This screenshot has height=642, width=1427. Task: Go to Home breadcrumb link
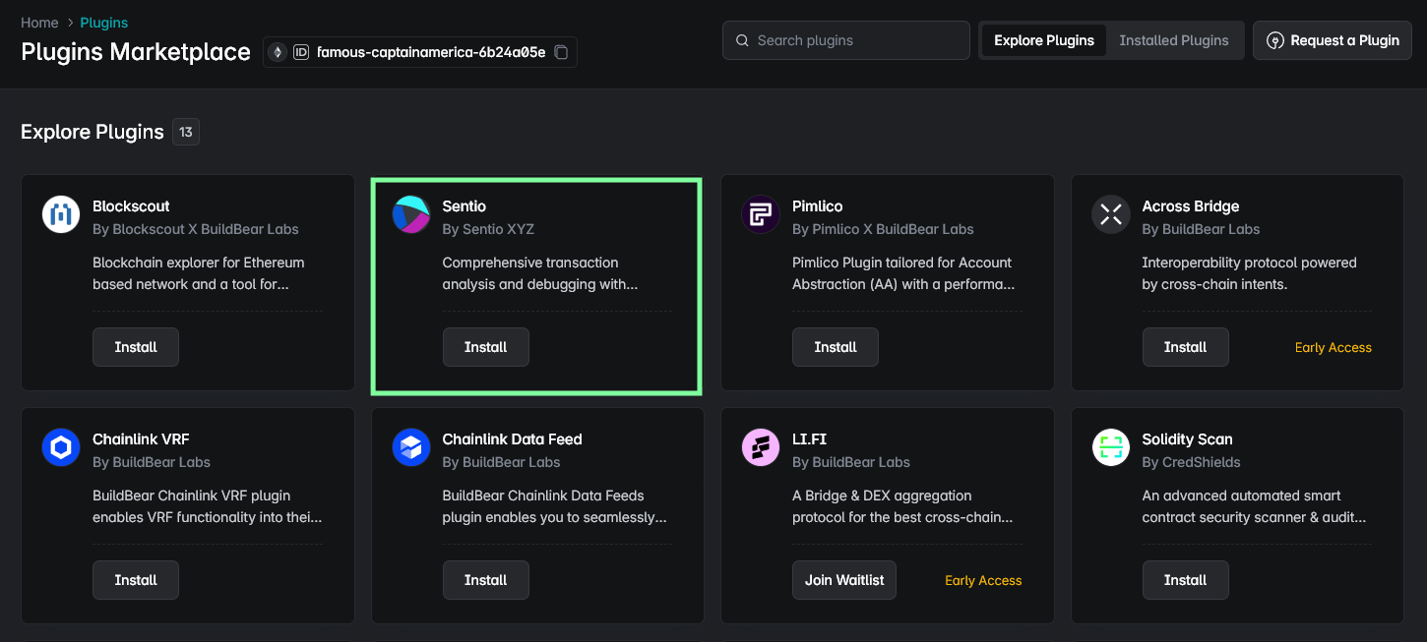pos(39,23)
